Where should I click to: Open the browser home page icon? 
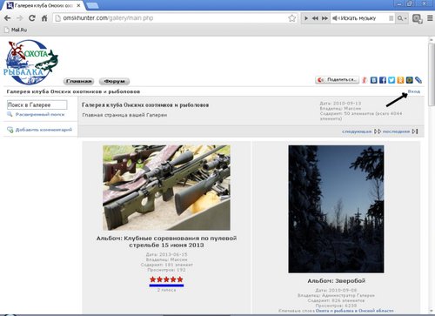[x=44, y=18]
